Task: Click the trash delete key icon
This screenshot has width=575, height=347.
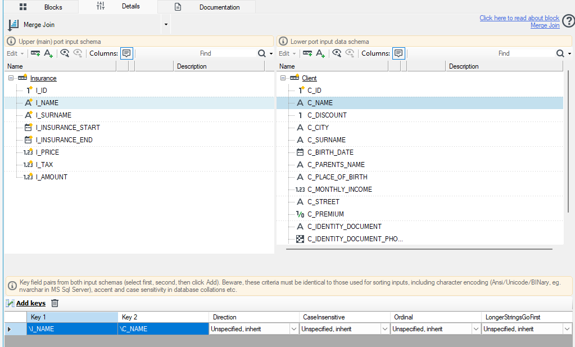Action: coord(55,303)
